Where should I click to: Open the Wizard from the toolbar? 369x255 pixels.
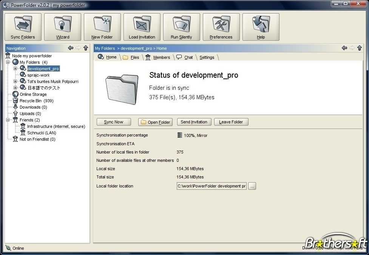tap(63, 27)
